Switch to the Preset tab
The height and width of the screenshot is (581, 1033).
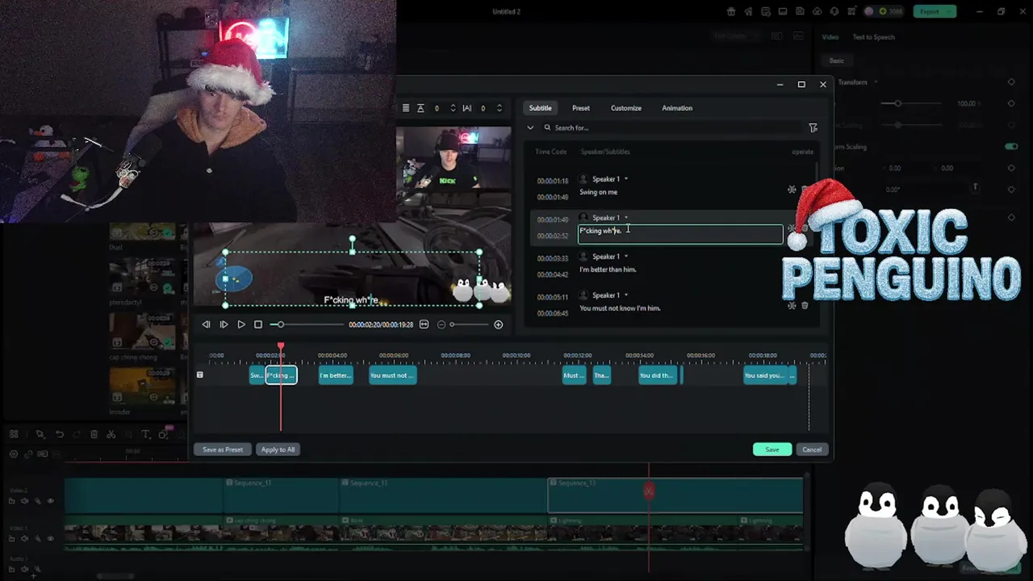(581, 108)
